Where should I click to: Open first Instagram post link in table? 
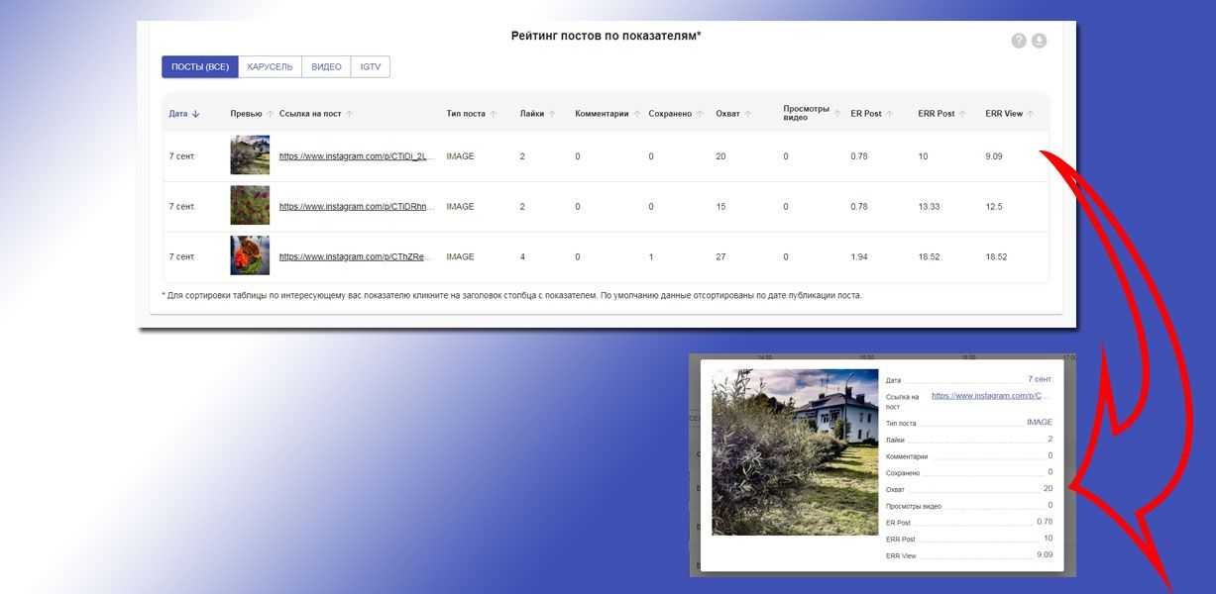(x=357, y=156)
